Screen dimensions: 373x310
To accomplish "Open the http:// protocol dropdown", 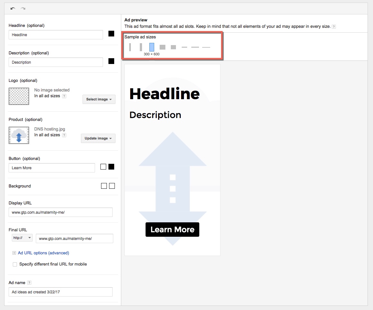I will (x=22, y=238).
